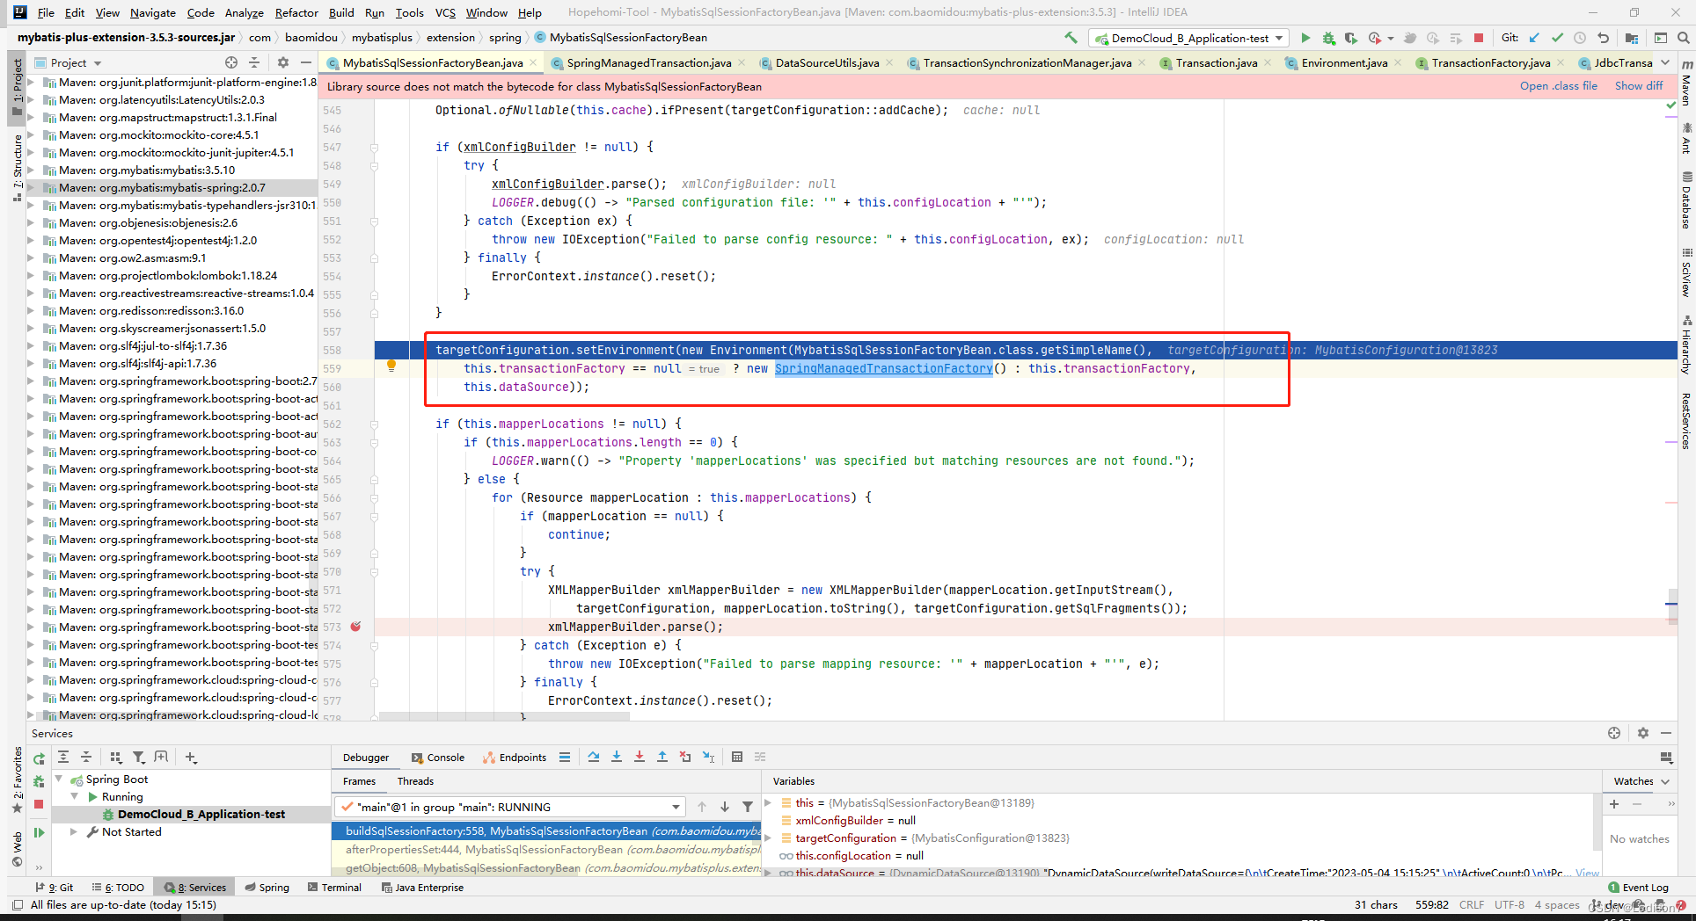
Task: Expand the Maven: org.mybatis:mybatis-spring:2.0.7 node
Action: point(32,187)
